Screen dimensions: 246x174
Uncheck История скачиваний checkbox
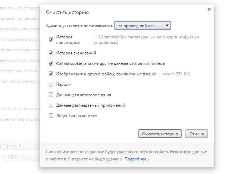point(51,53)
